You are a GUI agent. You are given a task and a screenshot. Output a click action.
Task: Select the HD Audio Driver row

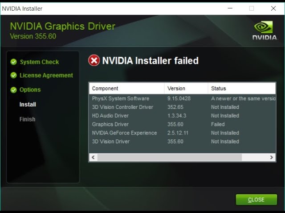click(182, 116)
